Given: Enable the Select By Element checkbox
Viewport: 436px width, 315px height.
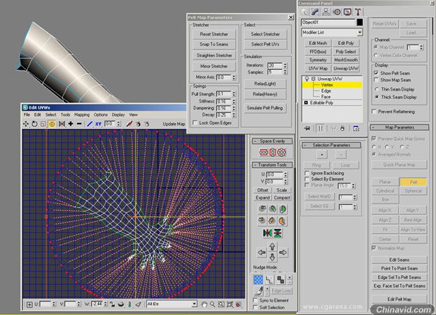Looking at the screenshot, I should (307, 179).
